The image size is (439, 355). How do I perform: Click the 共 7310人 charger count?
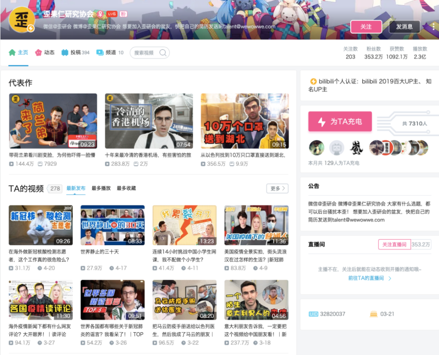point(415,124)
